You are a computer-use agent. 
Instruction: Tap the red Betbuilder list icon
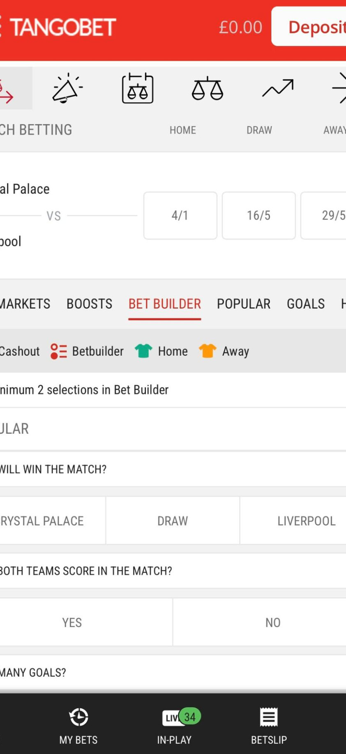tap(58, 351)
